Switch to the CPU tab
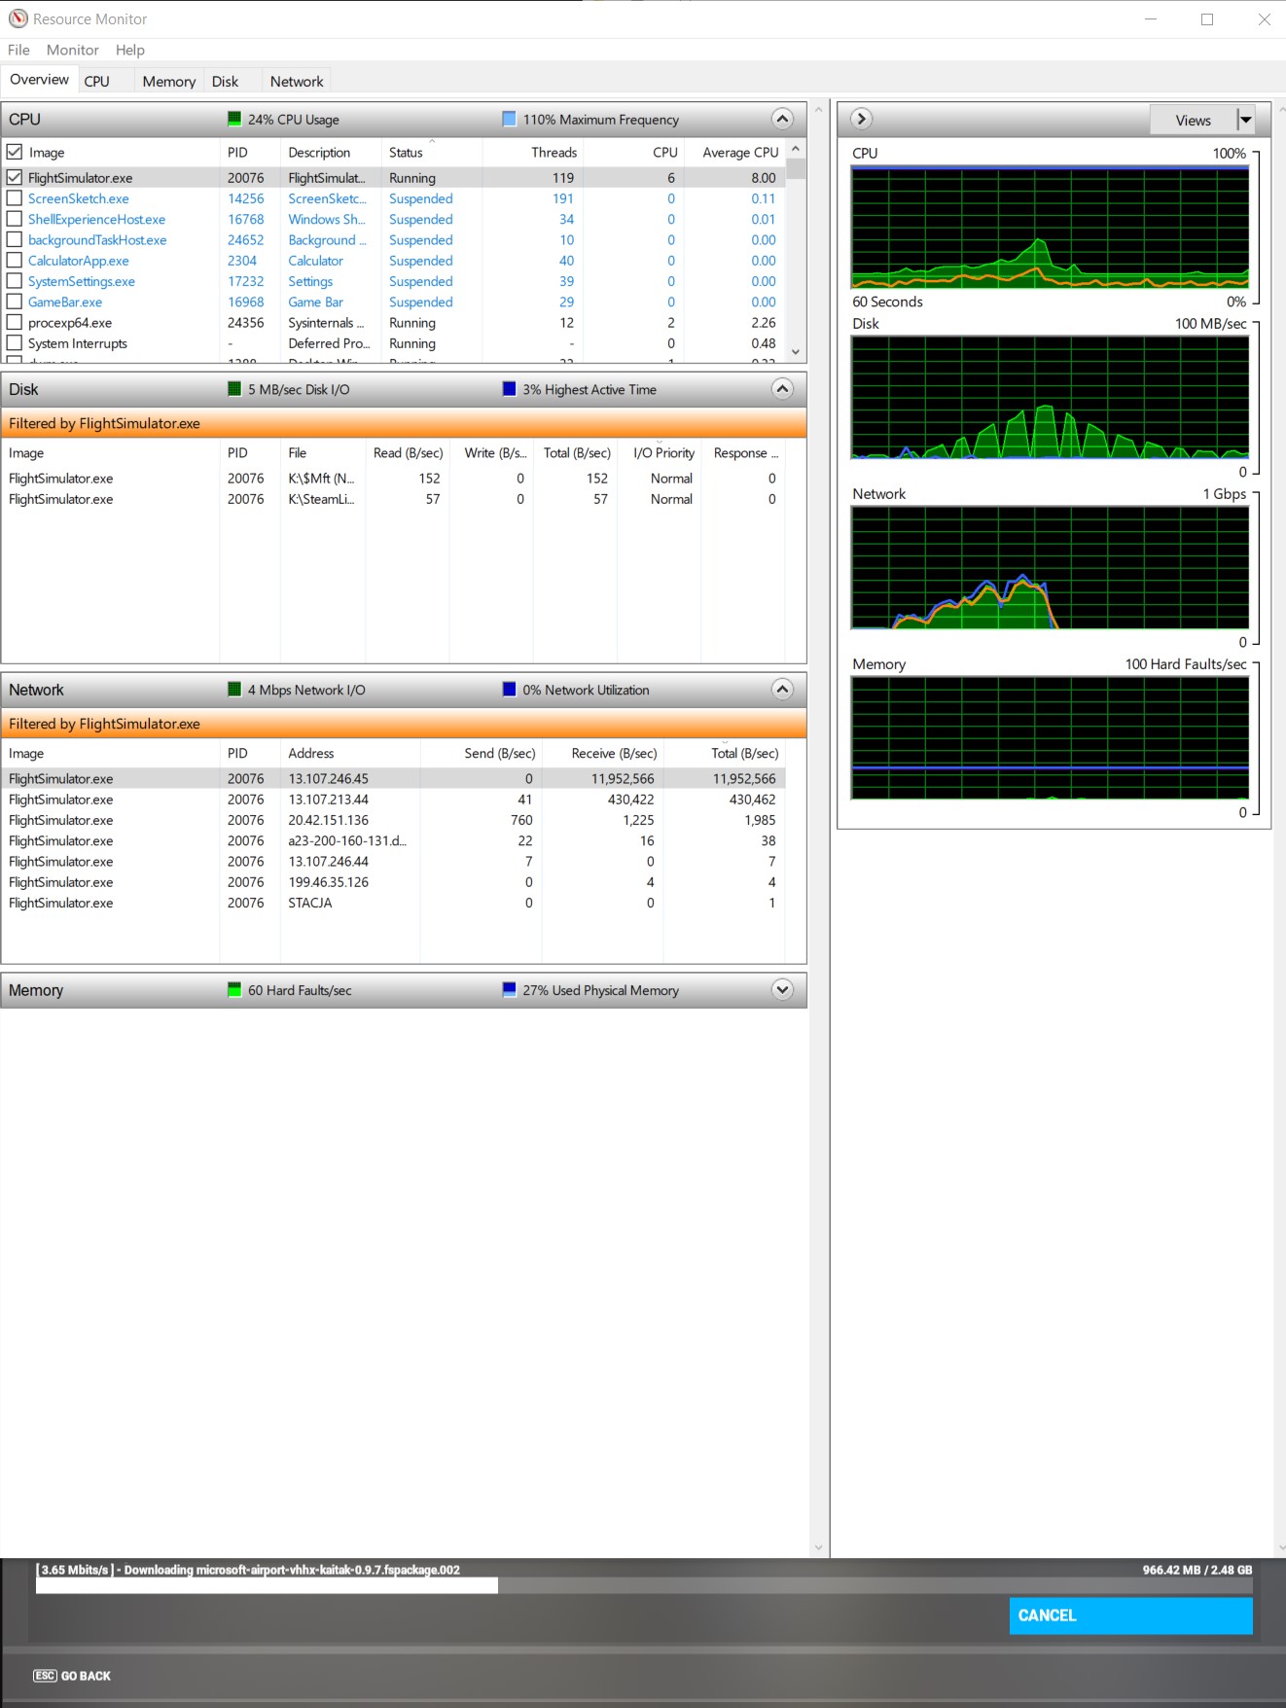The width and height of the screenshot is (1286, 1708). [97, 82]
